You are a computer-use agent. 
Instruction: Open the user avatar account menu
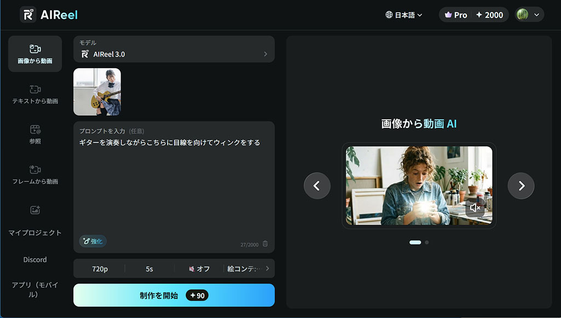[529, 15]
